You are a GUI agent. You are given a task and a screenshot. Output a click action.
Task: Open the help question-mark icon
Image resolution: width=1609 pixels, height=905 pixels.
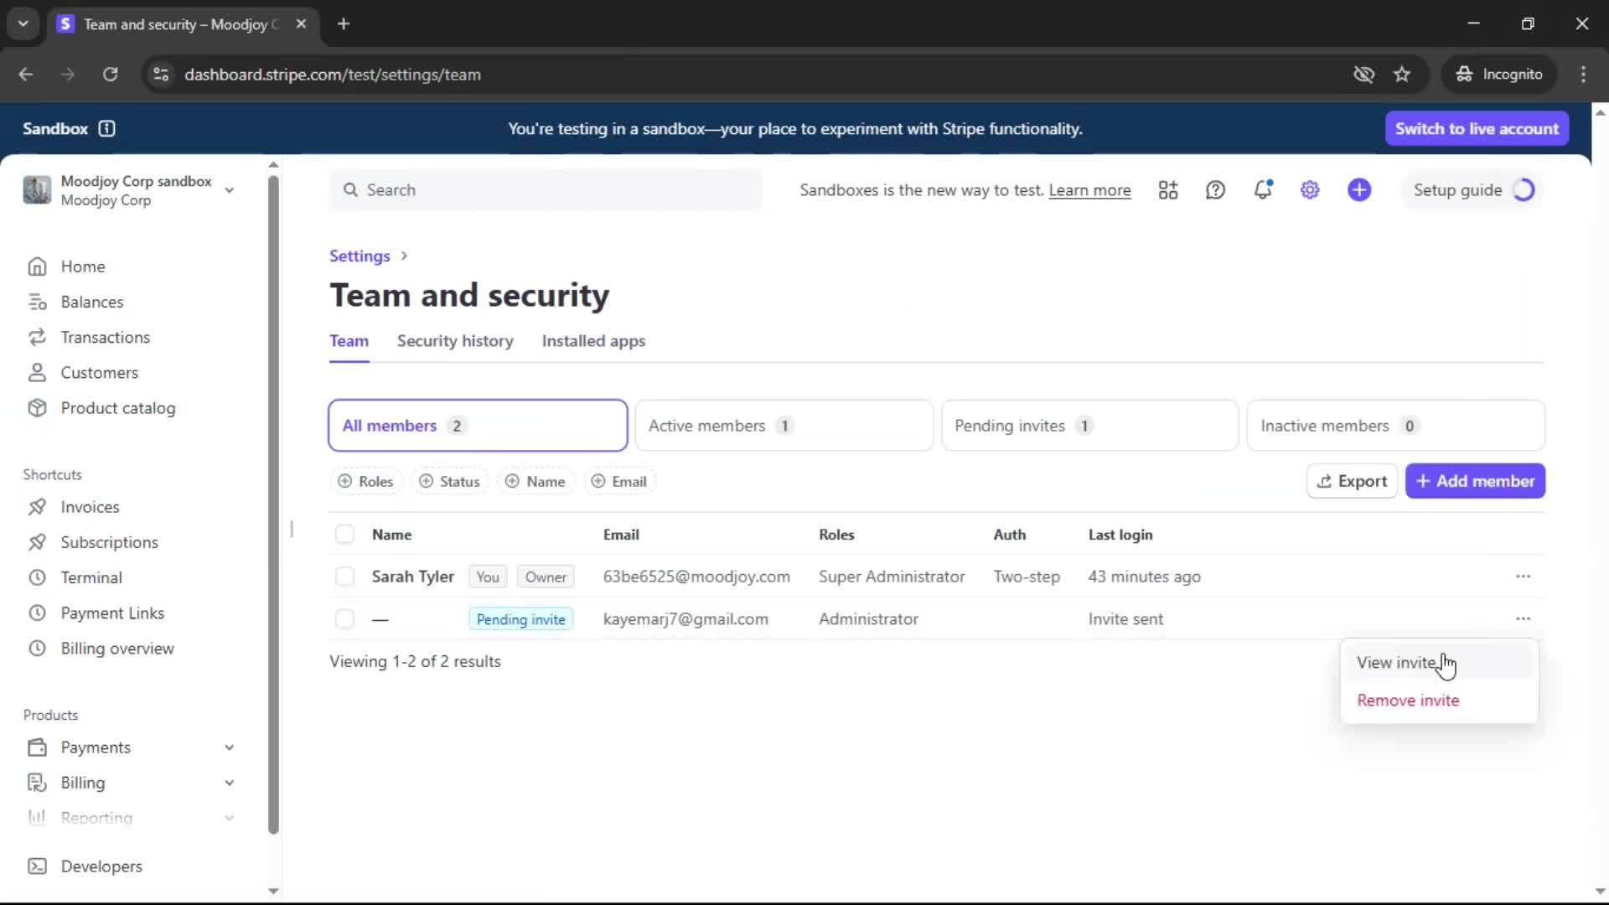pos(1215,190)
